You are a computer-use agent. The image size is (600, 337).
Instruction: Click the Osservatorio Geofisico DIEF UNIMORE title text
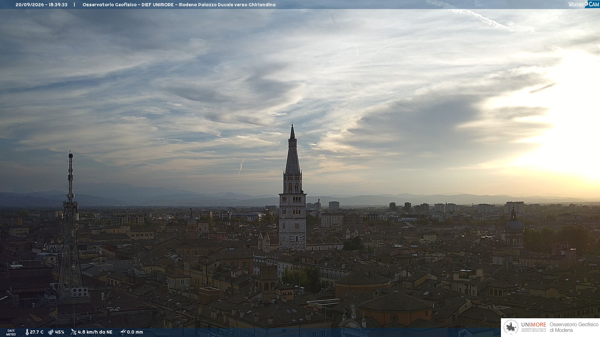pos(179,5)
